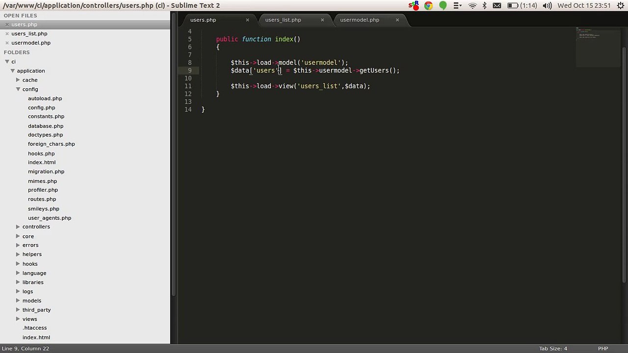Open the sound volume indicator
Viewport: 628px width, 353px height.
pyautogui.click(x=547, y=6)
